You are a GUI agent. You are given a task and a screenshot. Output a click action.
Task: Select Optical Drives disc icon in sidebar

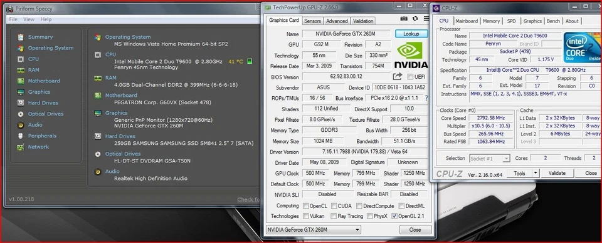[x=21, y=114]
